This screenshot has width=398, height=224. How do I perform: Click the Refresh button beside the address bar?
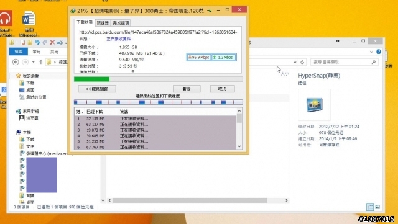302,62
